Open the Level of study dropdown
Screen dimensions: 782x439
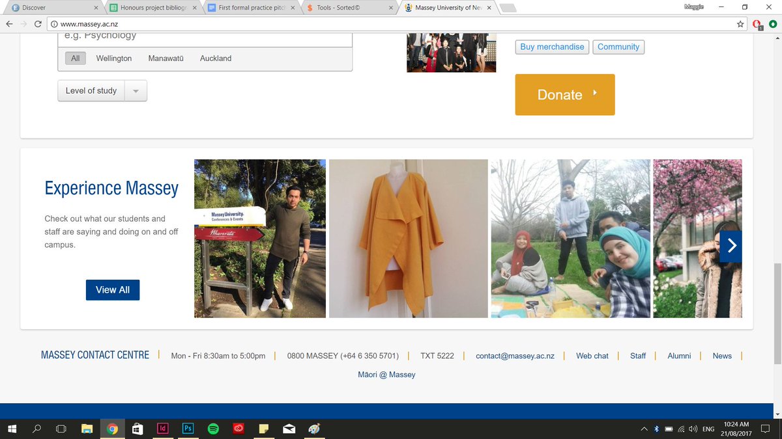point(102,90)
